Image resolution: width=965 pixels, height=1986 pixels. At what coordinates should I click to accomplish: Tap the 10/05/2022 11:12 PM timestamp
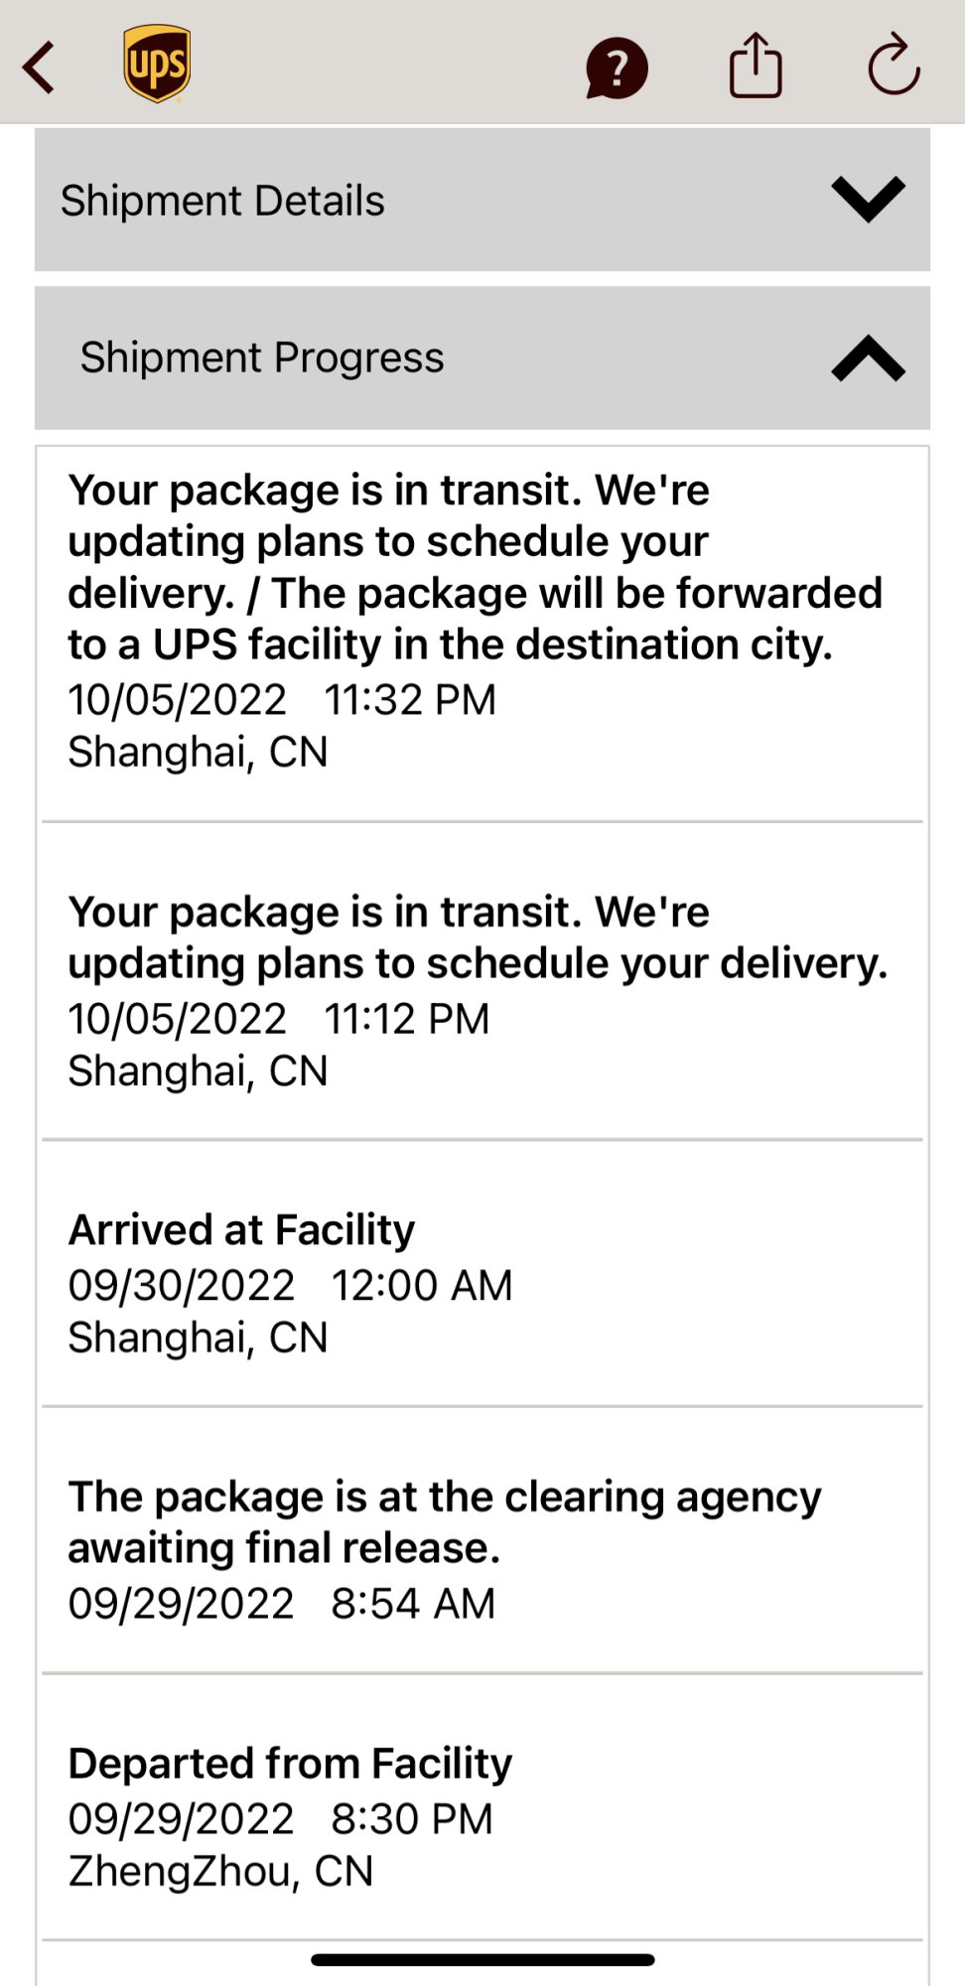coord(279,1019)
